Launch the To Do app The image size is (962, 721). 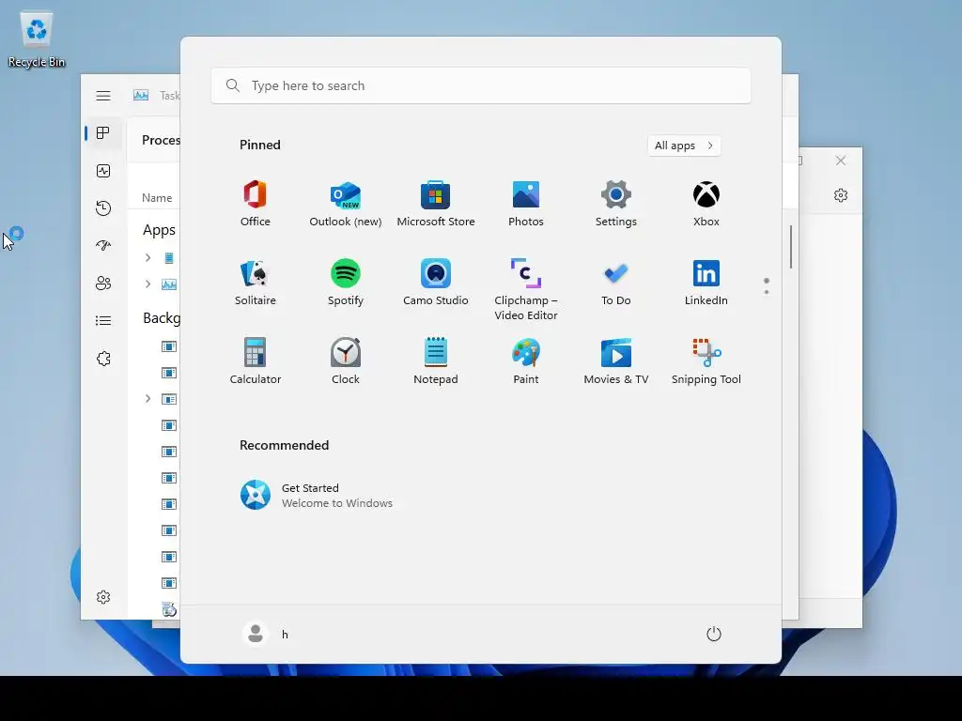click(616, 283)
